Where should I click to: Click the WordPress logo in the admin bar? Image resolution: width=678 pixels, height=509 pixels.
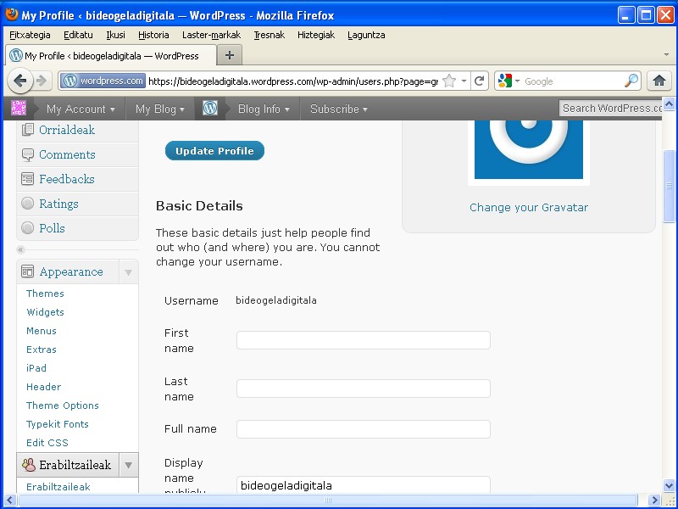[210, 109]
